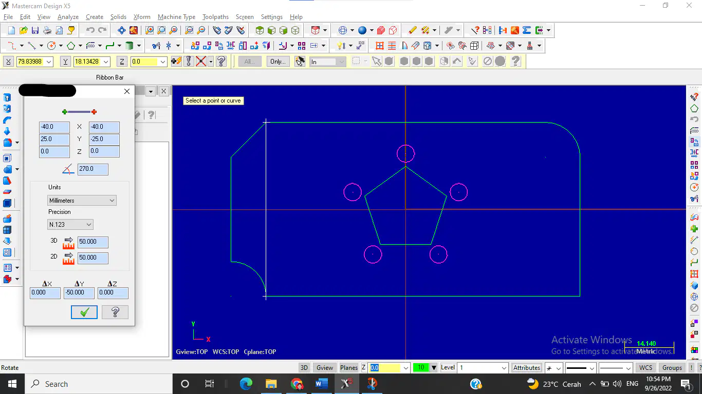Close the analyze distance dialog

(127, 91)
